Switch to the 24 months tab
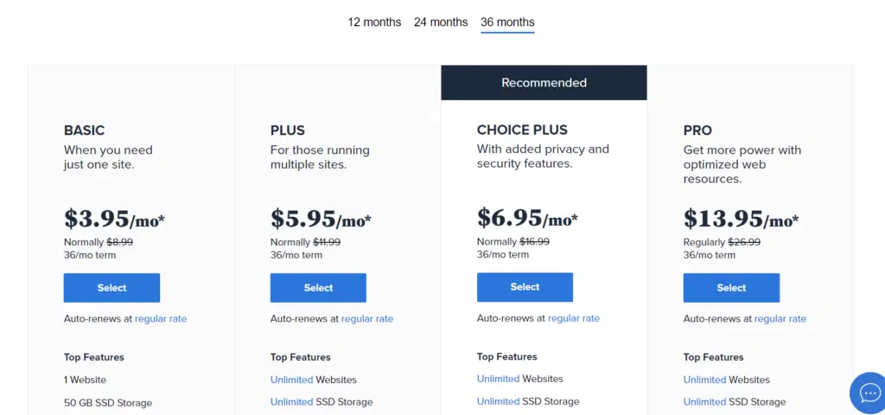This screenshot has height=415, width=885. (x=441, y=22)
